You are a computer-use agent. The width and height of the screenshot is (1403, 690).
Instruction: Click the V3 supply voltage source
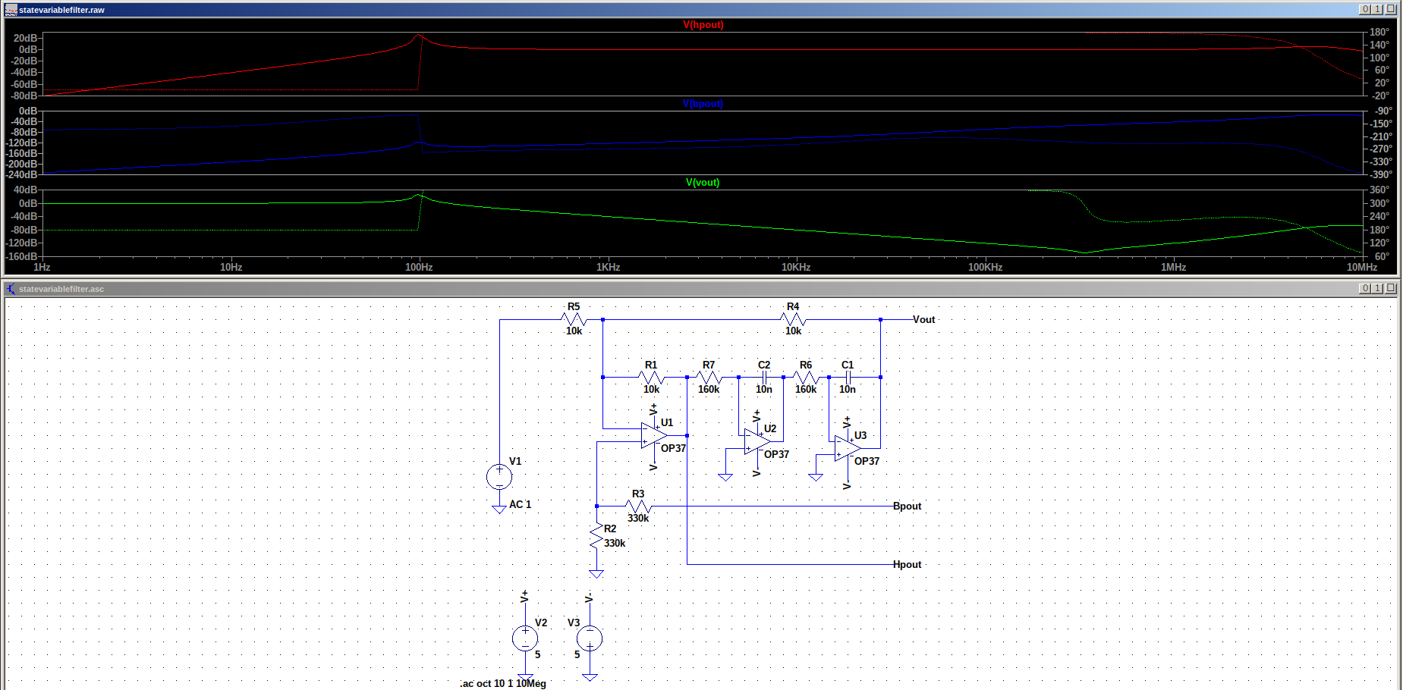[x=590, y=638]
